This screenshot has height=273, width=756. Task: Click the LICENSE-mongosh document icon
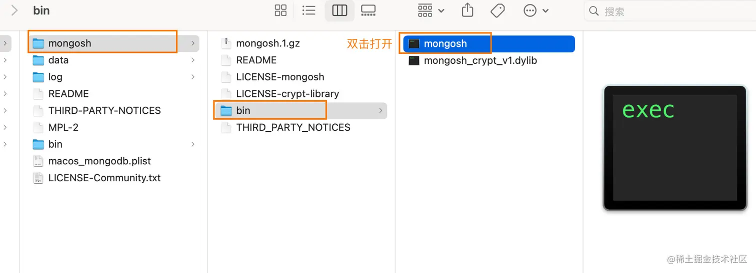click(226, 77)
